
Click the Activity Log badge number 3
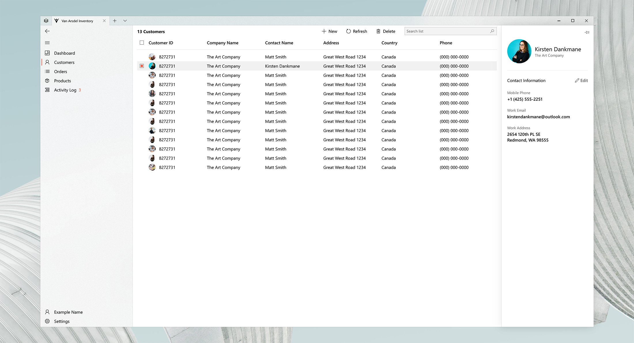pos(80,90)
